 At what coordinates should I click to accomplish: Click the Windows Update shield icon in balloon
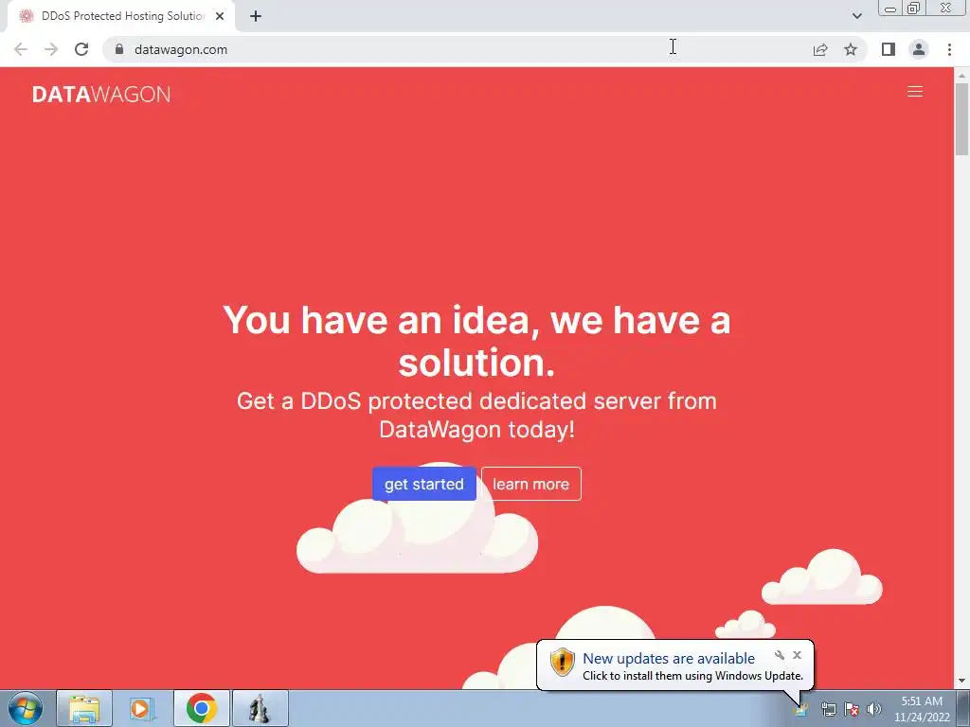[563, 663]
